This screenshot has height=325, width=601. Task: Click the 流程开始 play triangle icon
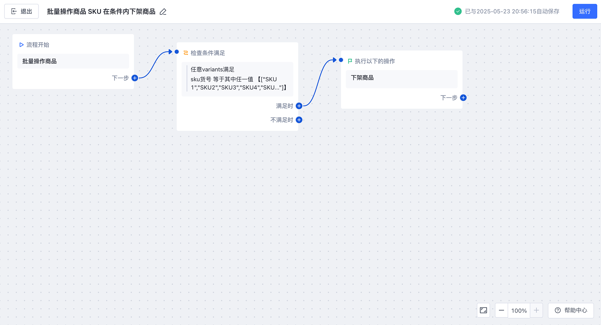pos(22,45)
